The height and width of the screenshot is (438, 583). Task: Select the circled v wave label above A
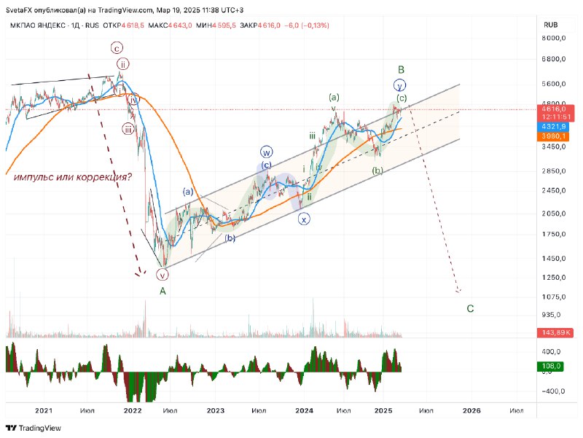click(163, 275)
